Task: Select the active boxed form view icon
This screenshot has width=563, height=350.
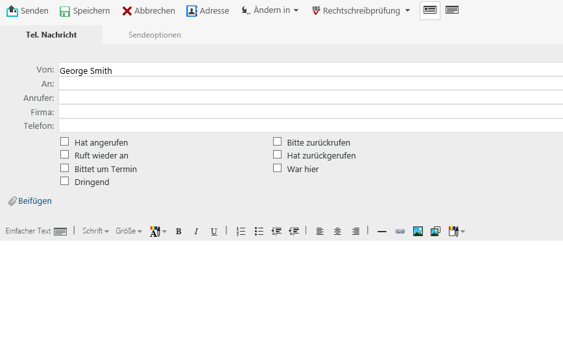Action: (430, 10)
